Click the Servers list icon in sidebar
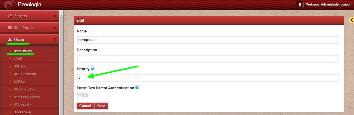The width and height of the screenshot is (354, 115). pos(10,16)
